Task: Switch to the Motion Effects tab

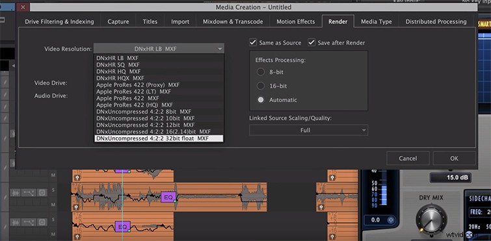Action: tap(296, 21)
